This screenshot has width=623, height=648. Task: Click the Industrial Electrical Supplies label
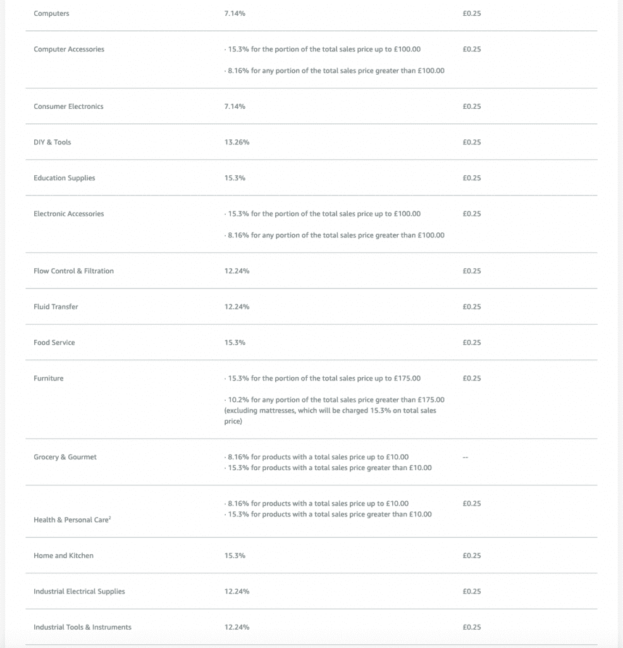click(79, 592)
